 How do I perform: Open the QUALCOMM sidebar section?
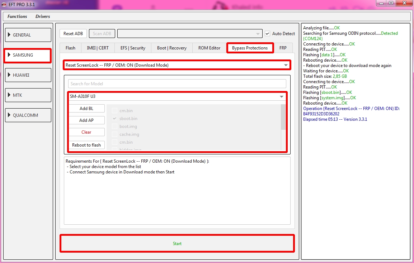(28, 115)
